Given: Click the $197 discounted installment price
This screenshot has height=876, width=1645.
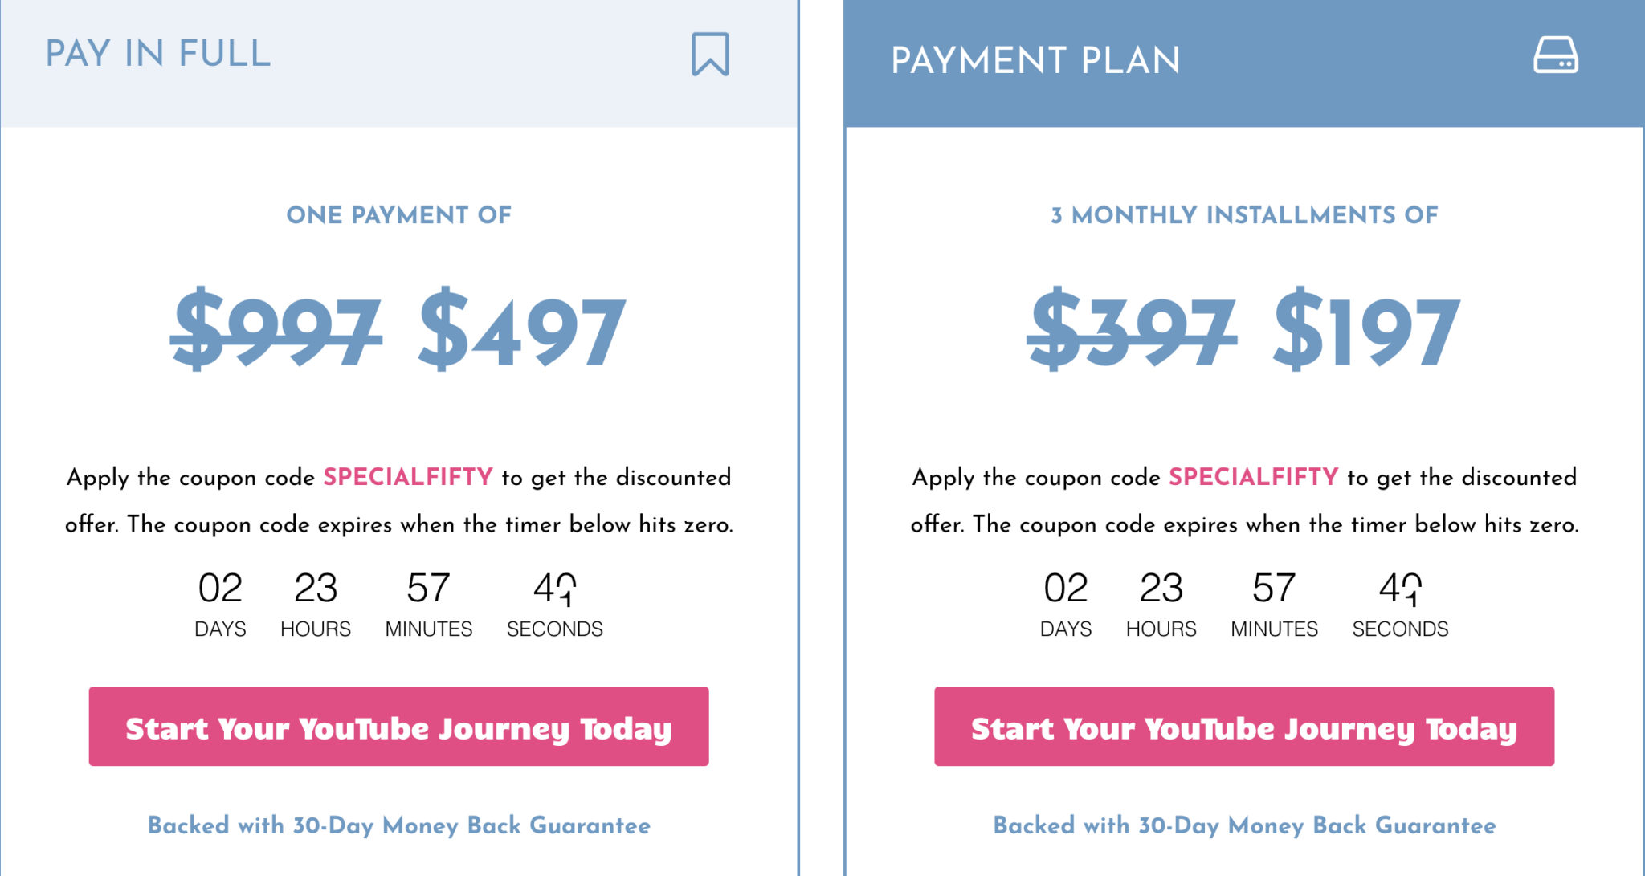Looking at the screenshot, I should pos(1367,330).
